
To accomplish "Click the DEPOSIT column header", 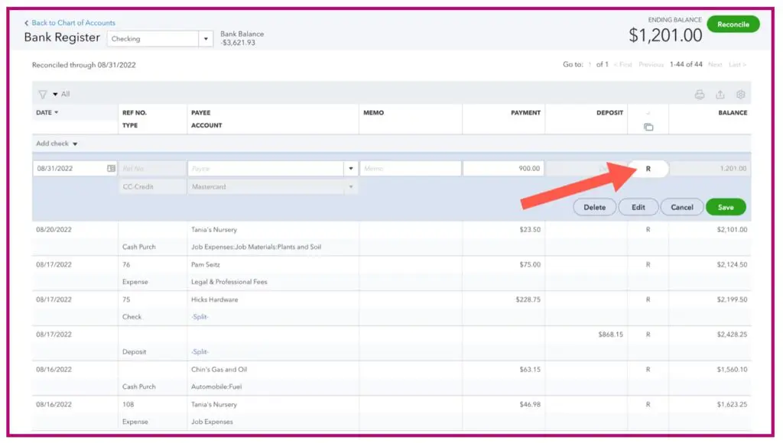I will [609, 113].
